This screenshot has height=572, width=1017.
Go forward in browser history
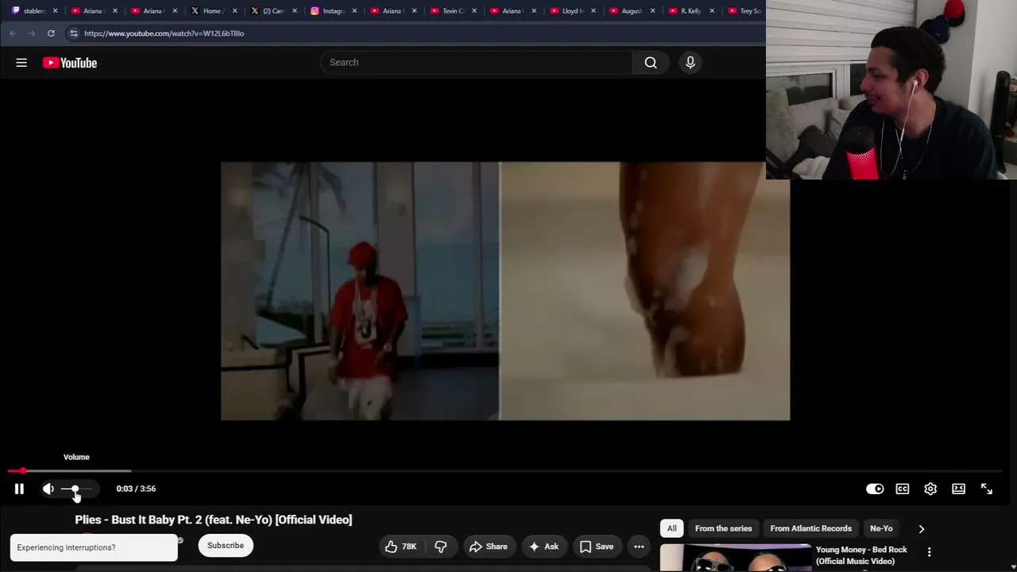32,33
